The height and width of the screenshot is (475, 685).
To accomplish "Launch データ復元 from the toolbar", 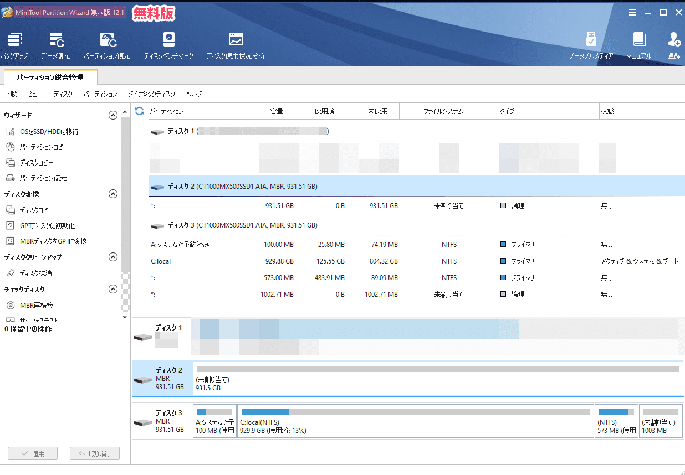I will 55,45.
